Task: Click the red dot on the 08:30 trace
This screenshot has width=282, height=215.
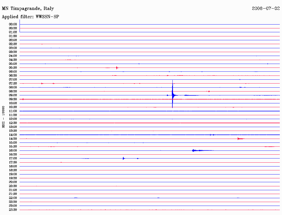Action: coord(209,92)
